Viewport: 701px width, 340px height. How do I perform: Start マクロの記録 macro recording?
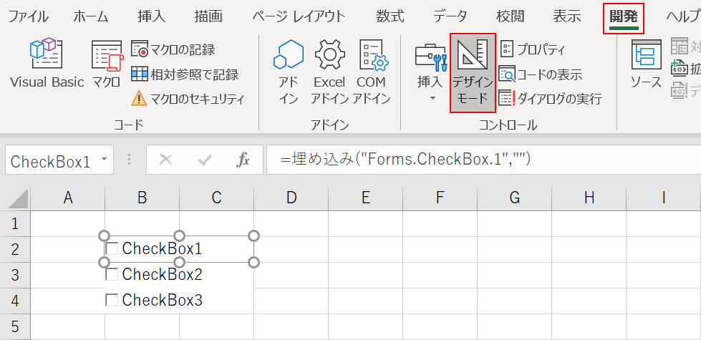click(173, 49)
